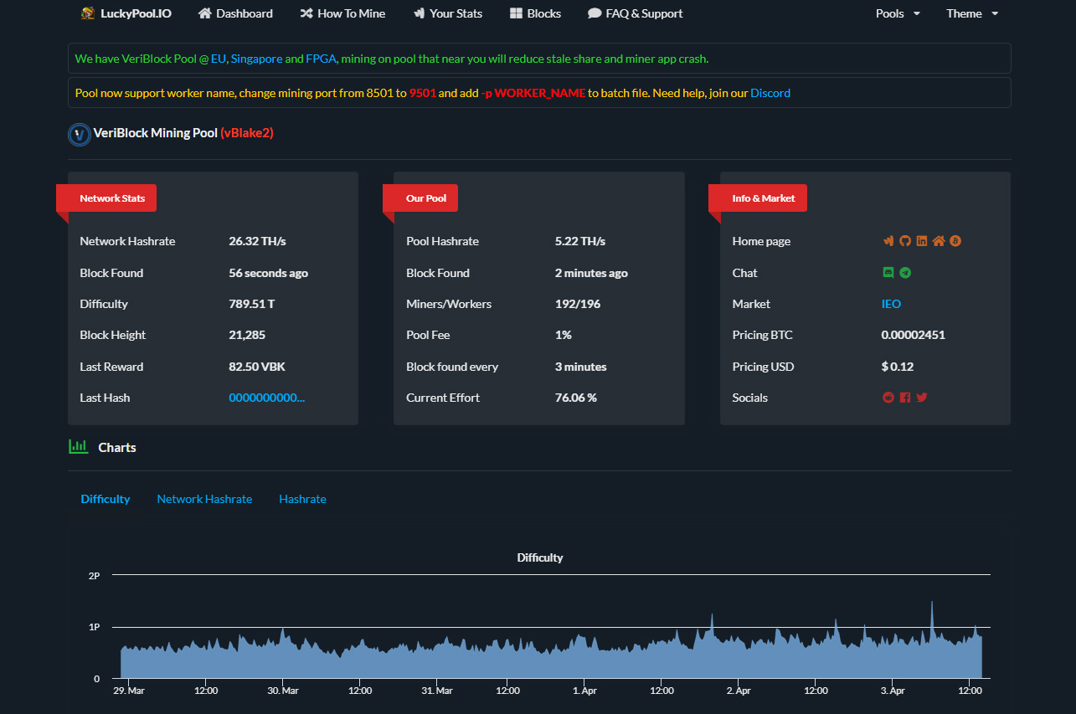Click the Difficulty value 789.51 T
The image size is (1076, 714).
(x=251, y=304)
